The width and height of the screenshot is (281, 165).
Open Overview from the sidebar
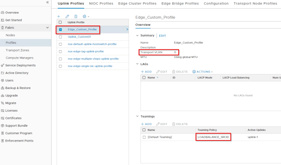pyautogui.click(x=12, y=12)
